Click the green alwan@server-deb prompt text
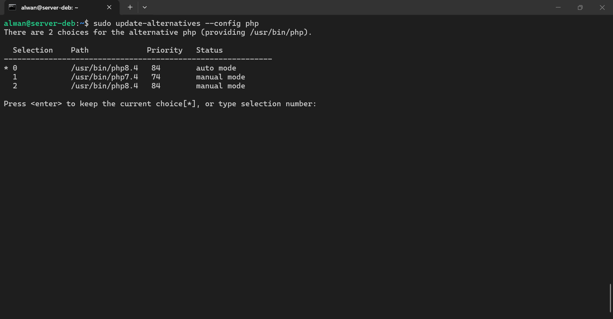Viewport: 613px width, 319px height. (40, 23)
